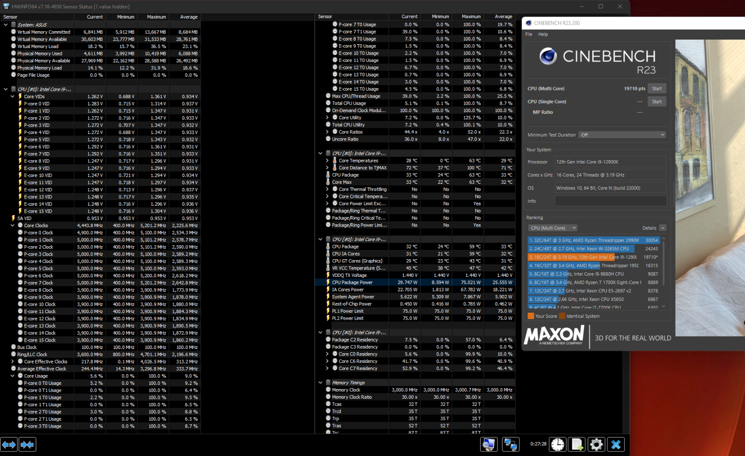
Task: Click the circle icon beside Virtual Memory Committed
Action: pos(14,32)
